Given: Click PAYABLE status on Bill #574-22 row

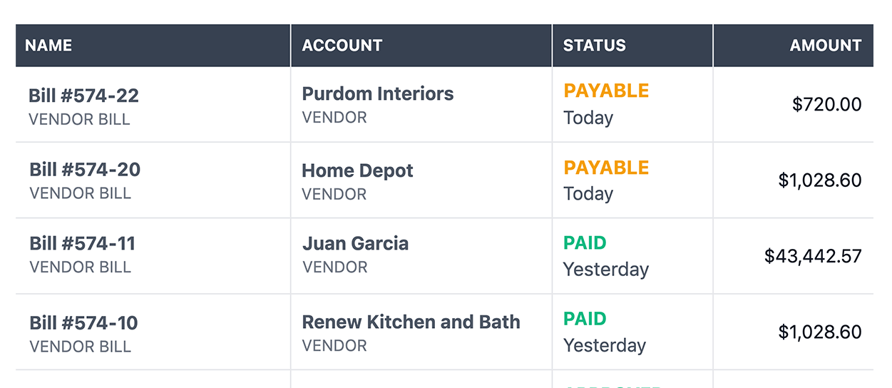Looking at the screenshot, I should (606, 91).
